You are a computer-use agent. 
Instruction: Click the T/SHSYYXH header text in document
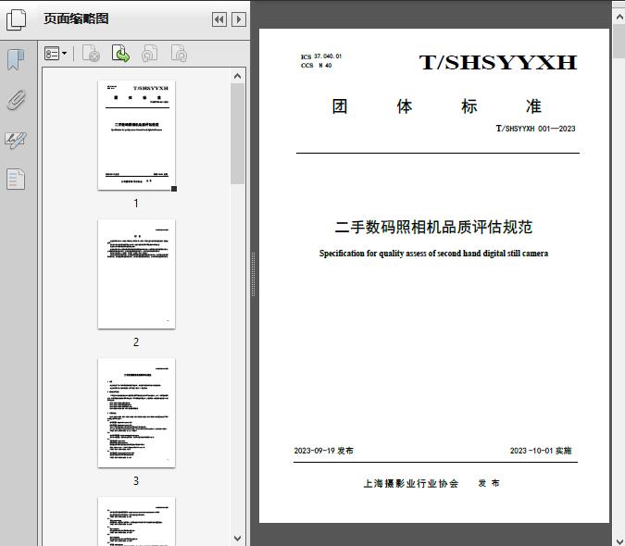[498, 63]
